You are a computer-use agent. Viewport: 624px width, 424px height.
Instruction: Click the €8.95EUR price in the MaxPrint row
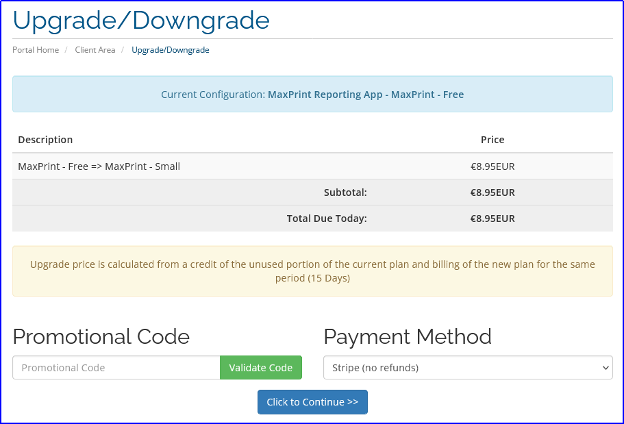click(x=492, y=166)
